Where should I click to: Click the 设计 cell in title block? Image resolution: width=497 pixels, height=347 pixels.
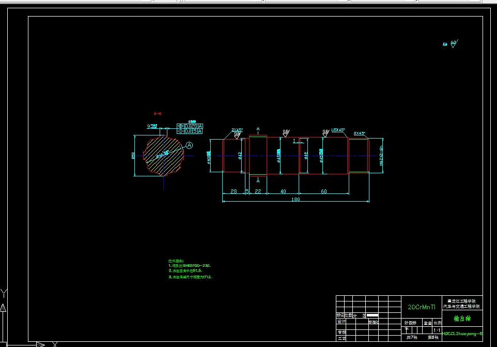[x=341, y=321]
